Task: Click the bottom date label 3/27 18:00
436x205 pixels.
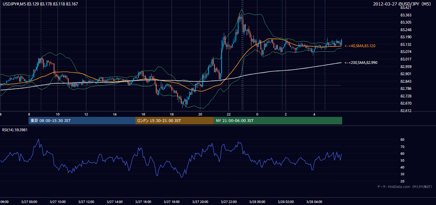Action: [x=171, y=202]
